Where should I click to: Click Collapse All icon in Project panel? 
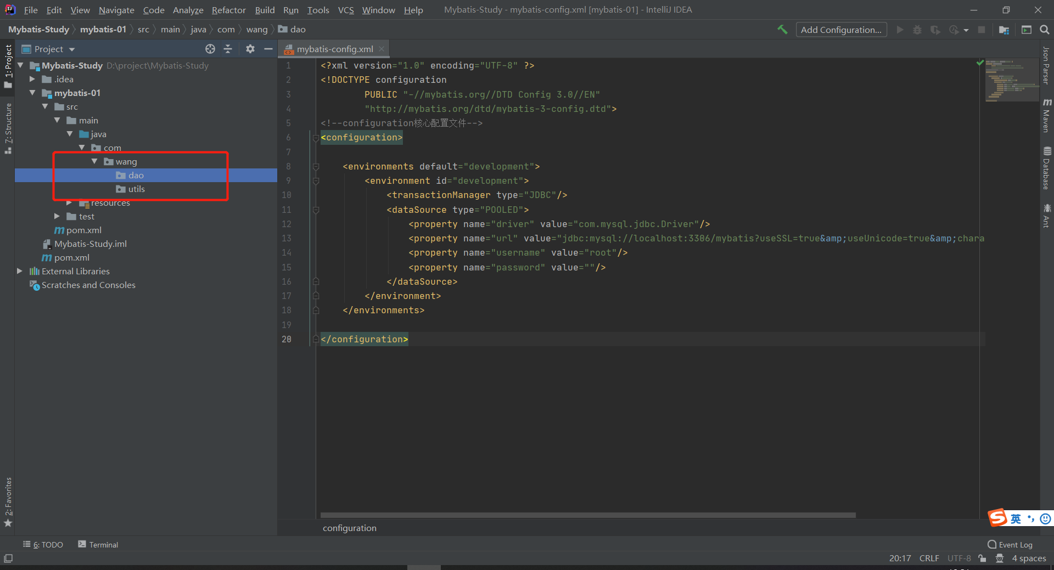[x=228, y=49]
